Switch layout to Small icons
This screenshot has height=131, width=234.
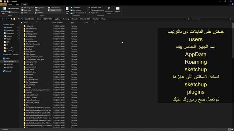click(x=26, y=10)
